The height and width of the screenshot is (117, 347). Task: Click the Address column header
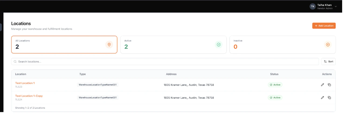tap(171, 74)
